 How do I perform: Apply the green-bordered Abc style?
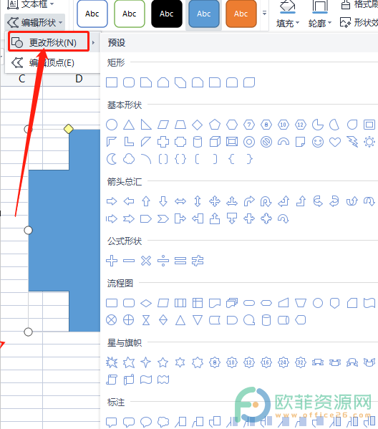130,14
